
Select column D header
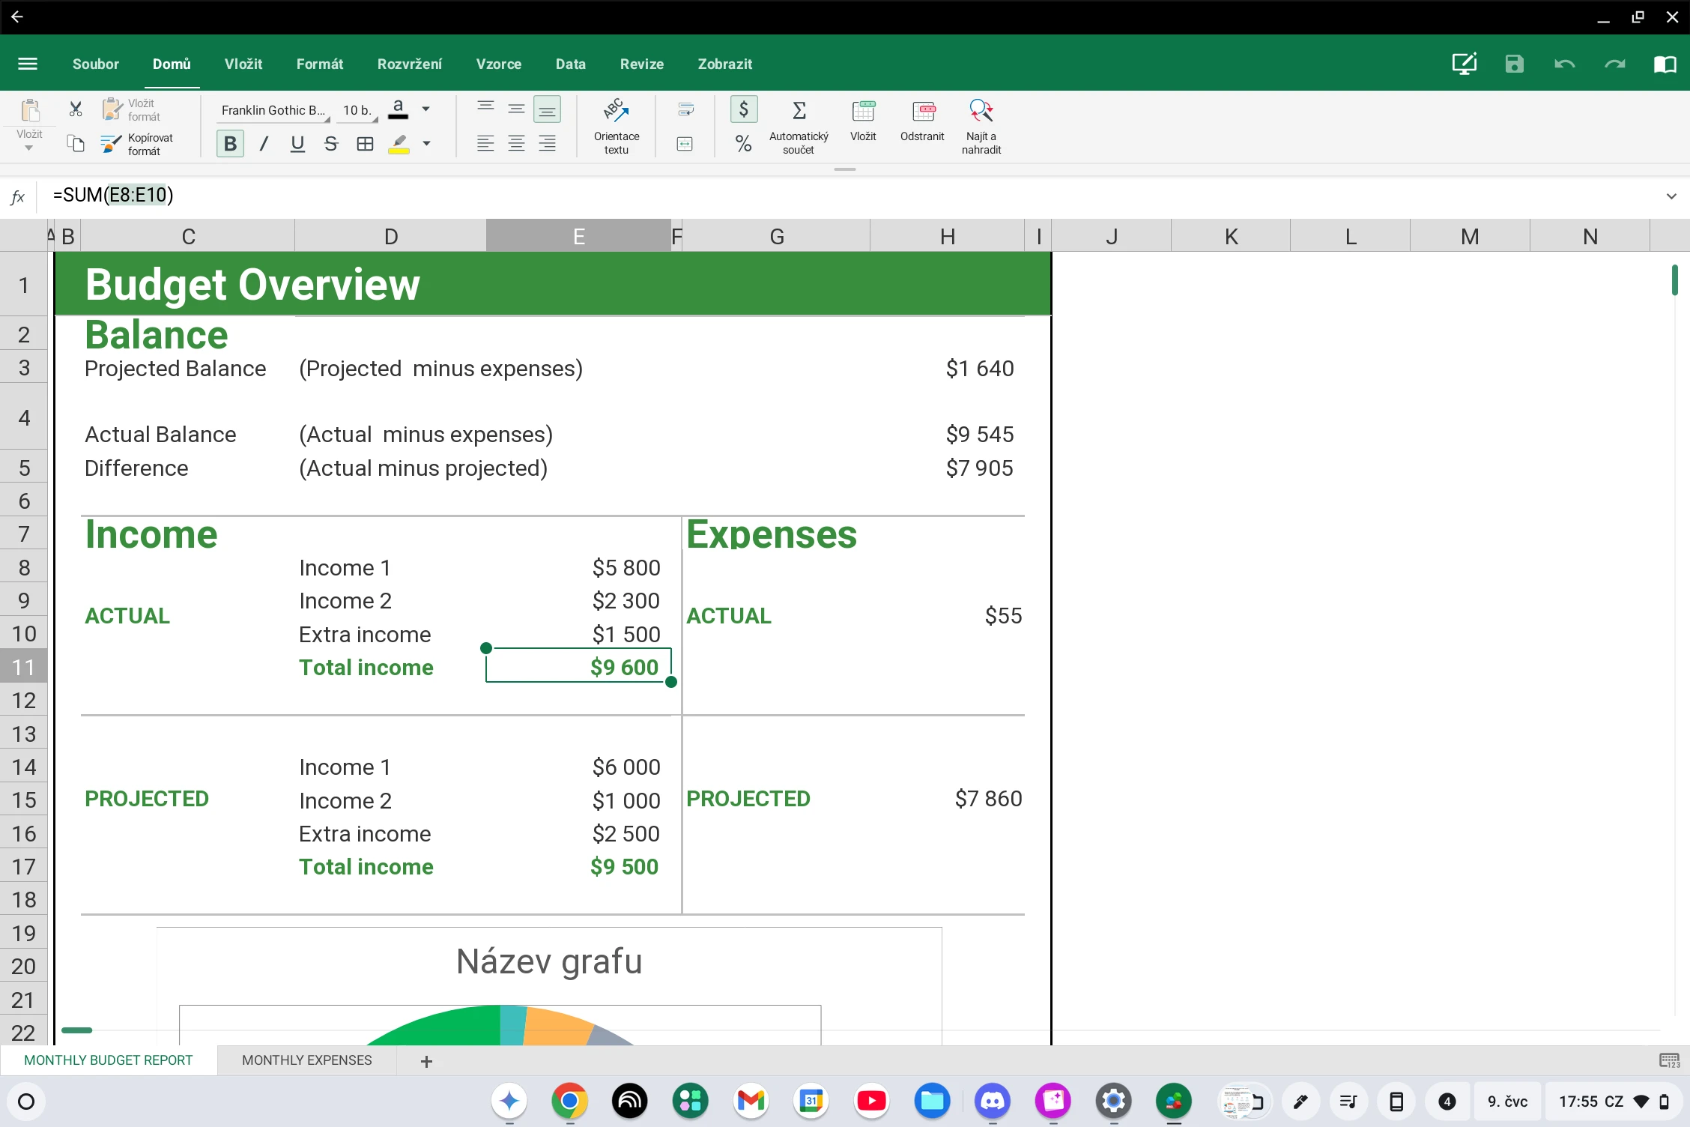[x=391, y=237]
